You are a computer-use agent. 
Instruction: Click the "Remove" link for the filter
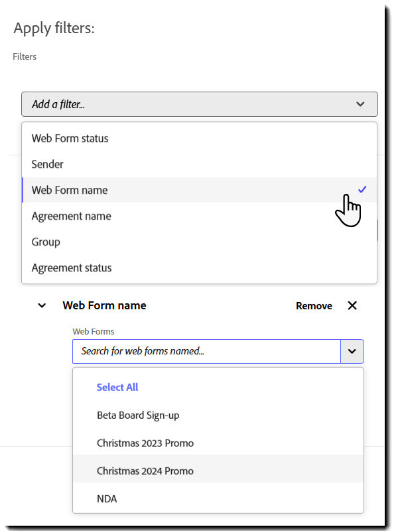click(x=314, y=305)
